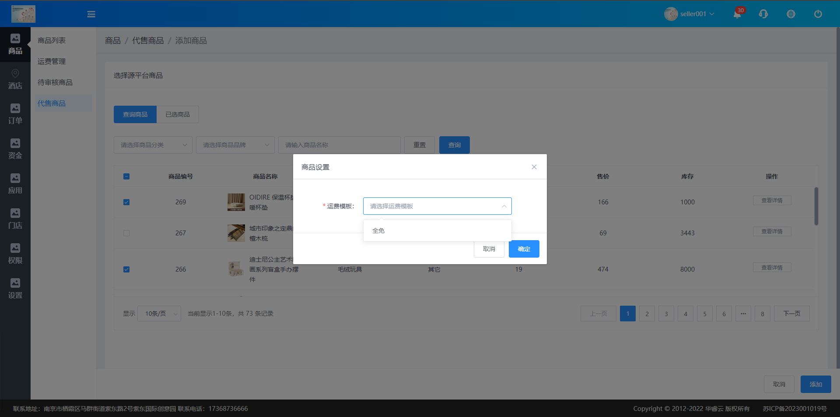Open the 设置 section in sidebar

[x=15, y=289]
